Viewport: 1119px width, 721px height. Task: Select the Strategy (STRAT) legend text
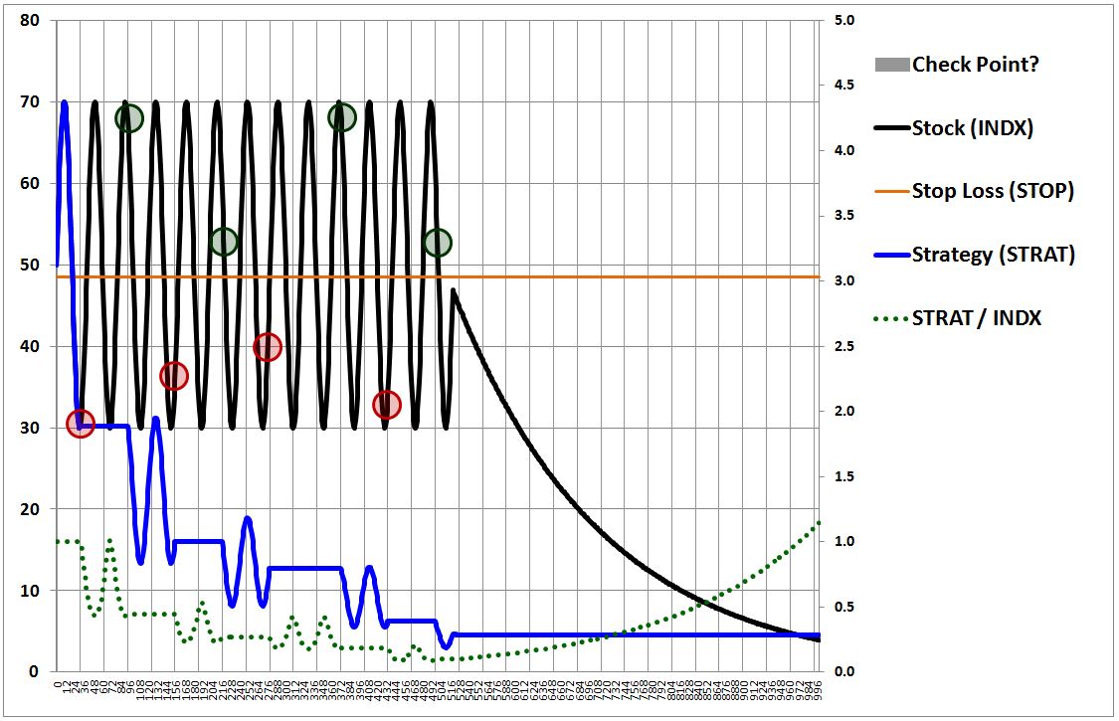pos(993,255)
